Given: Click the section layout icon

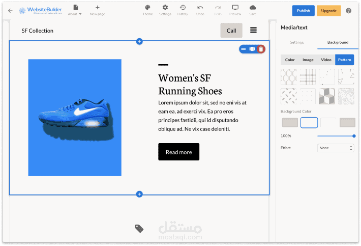Looking at the screenshot, I should pyautogui.click(x=252, y=49).
